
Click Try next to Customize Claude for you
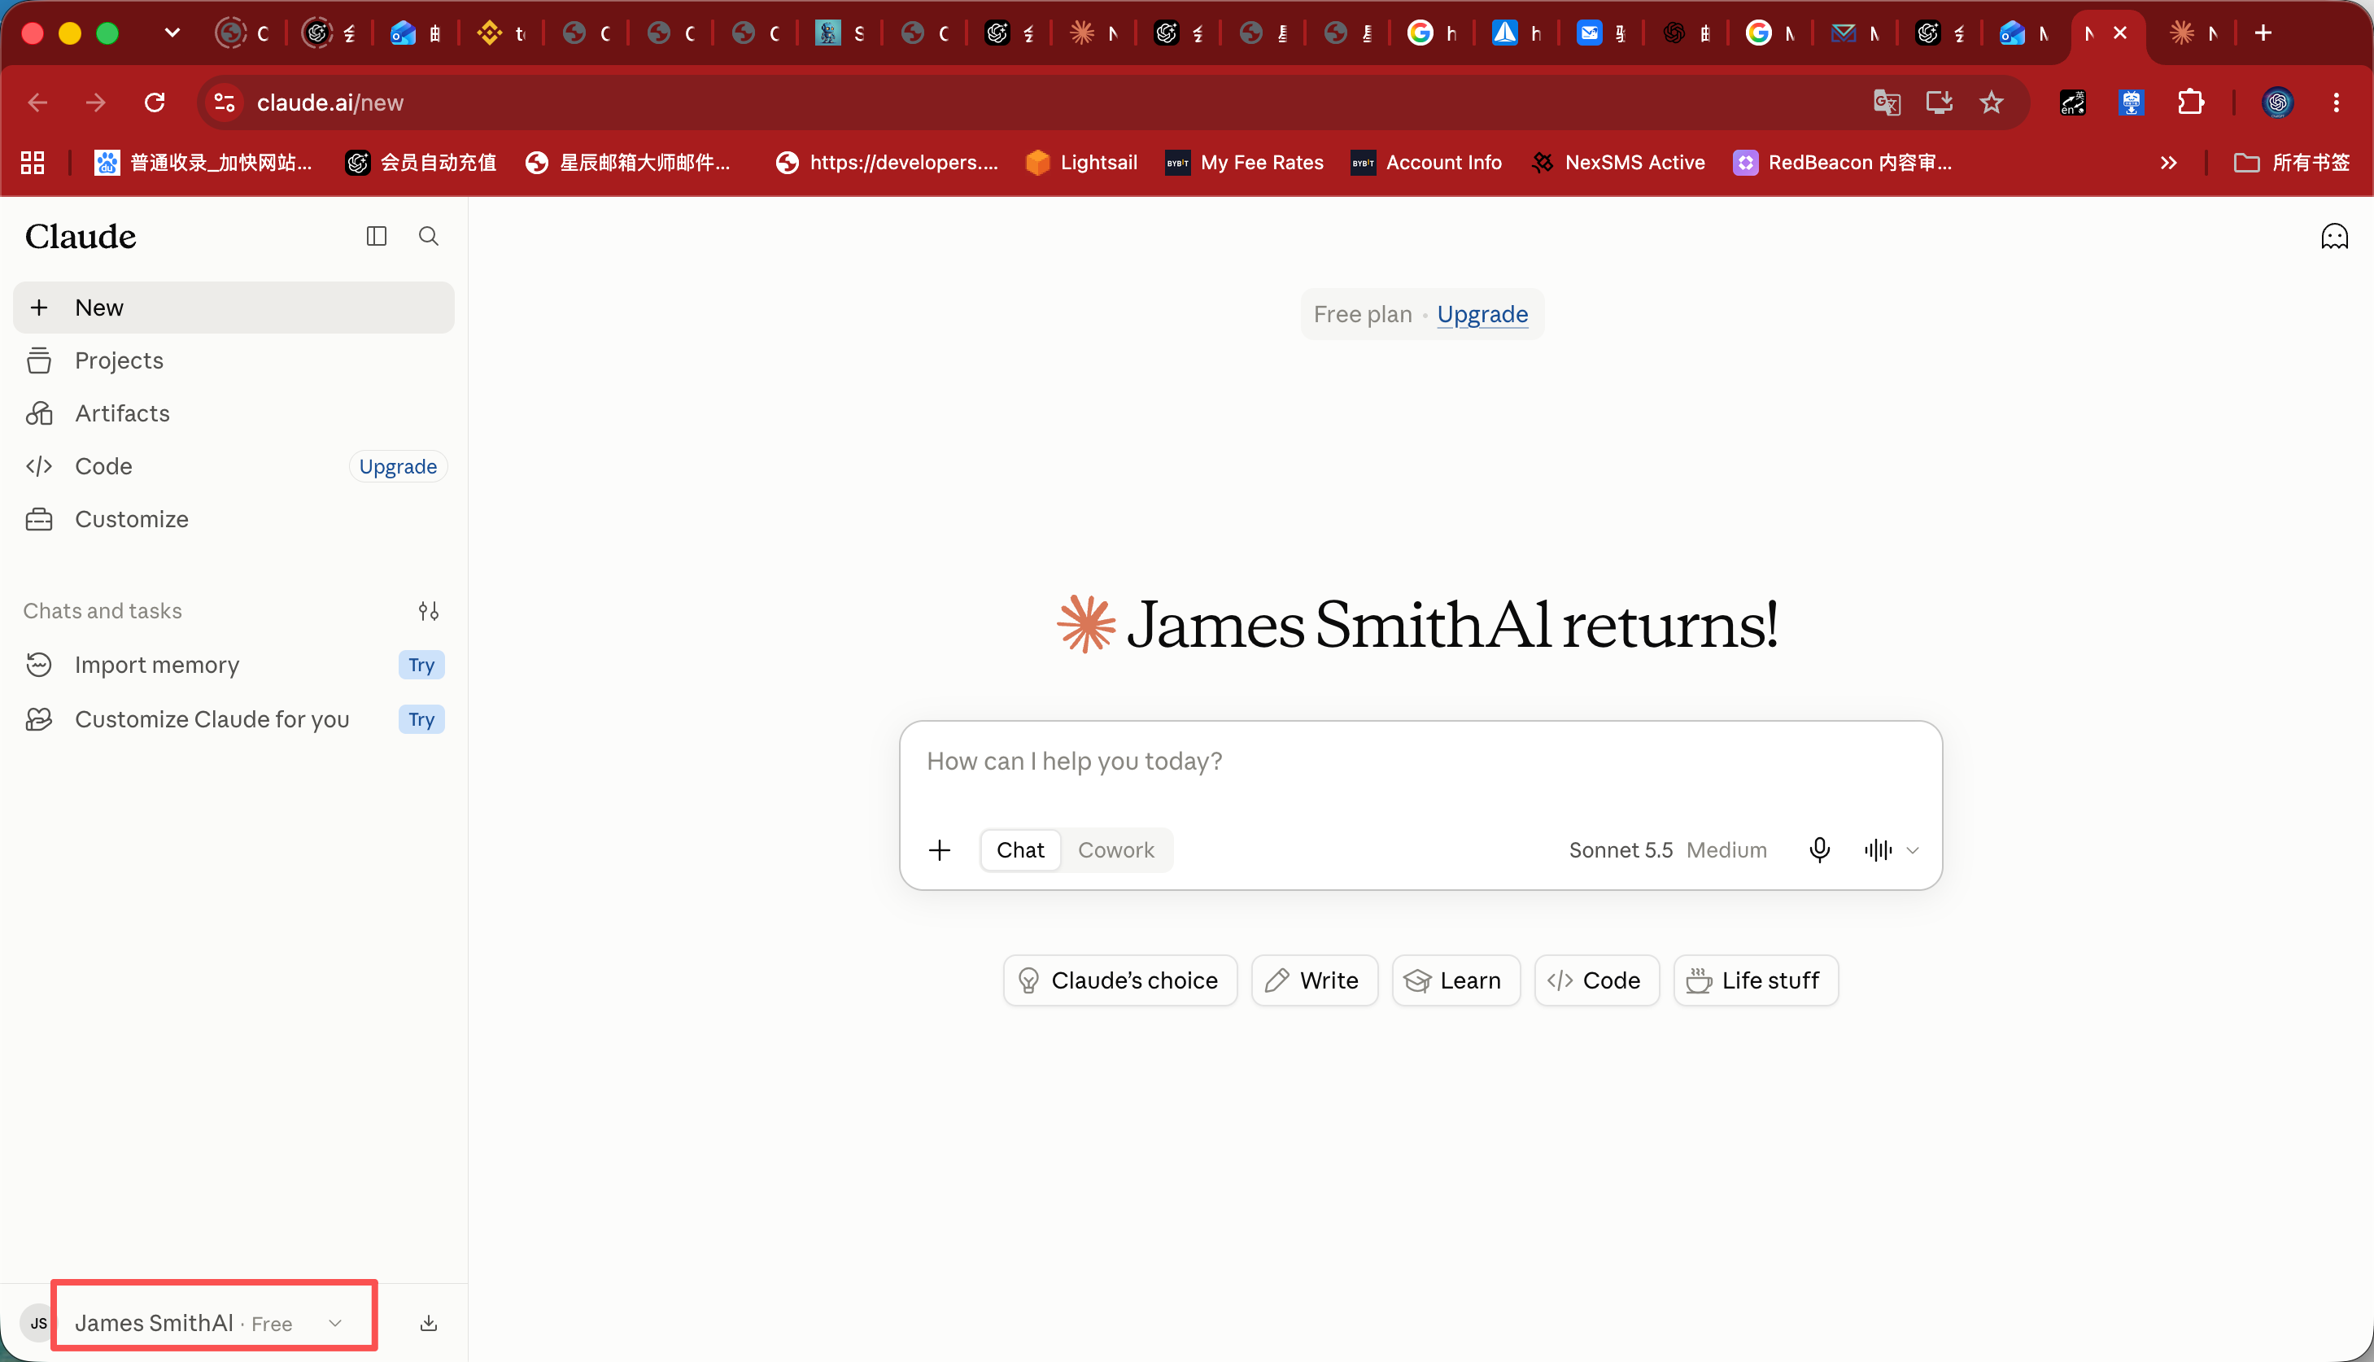[421, 719]
